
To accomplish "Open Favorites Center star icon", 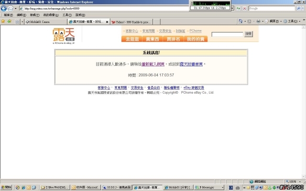I will click(3, 21).
